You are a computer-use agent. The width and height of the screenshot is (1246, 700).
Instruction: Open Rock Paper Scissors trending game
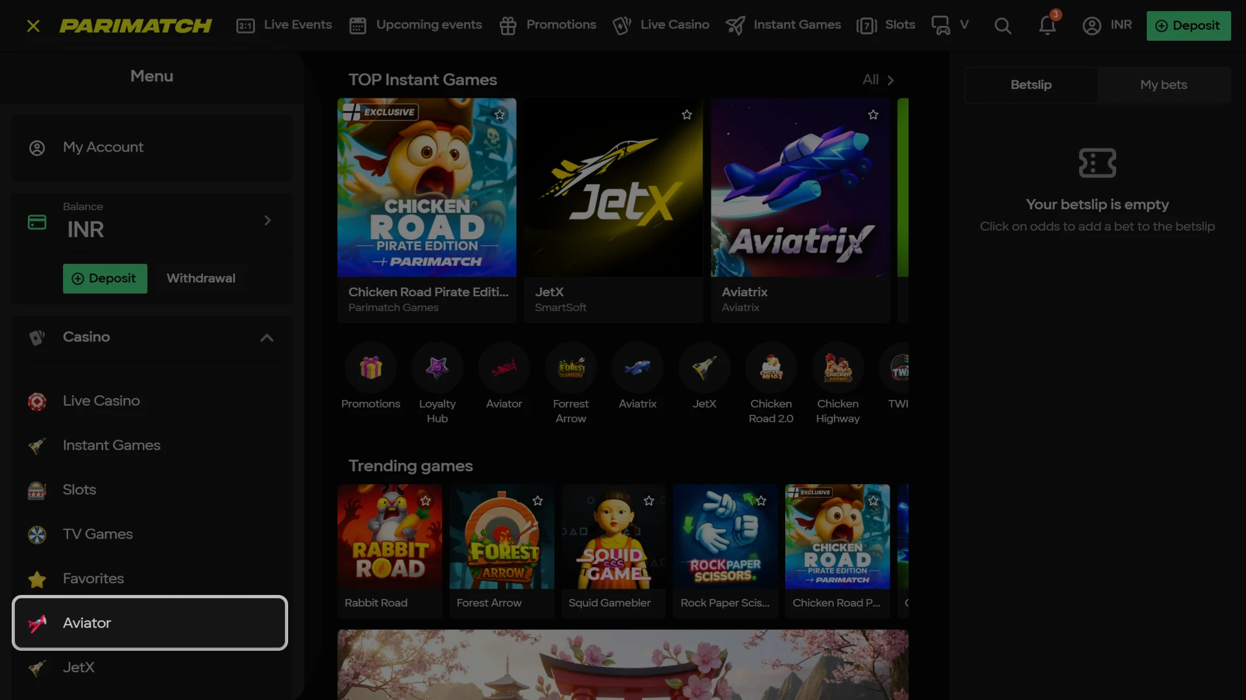pyautogui.click(x=726, y=537)
